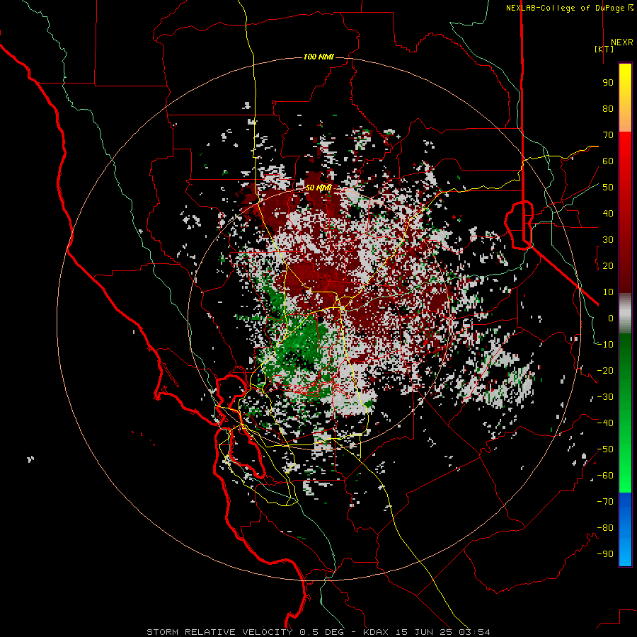Viewport: 637px width, 637px height.
Task: Click the 80 knot legend value
Action: [x=608, y=109]
